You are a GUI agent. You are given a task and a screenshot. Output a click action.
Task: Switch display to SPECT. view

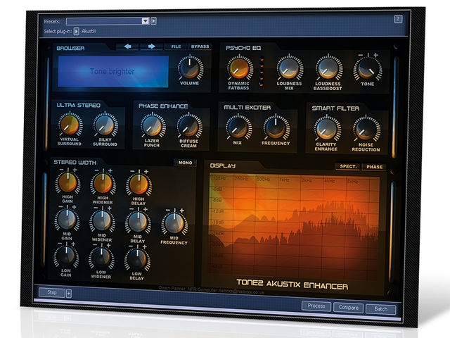click(348, 166)
